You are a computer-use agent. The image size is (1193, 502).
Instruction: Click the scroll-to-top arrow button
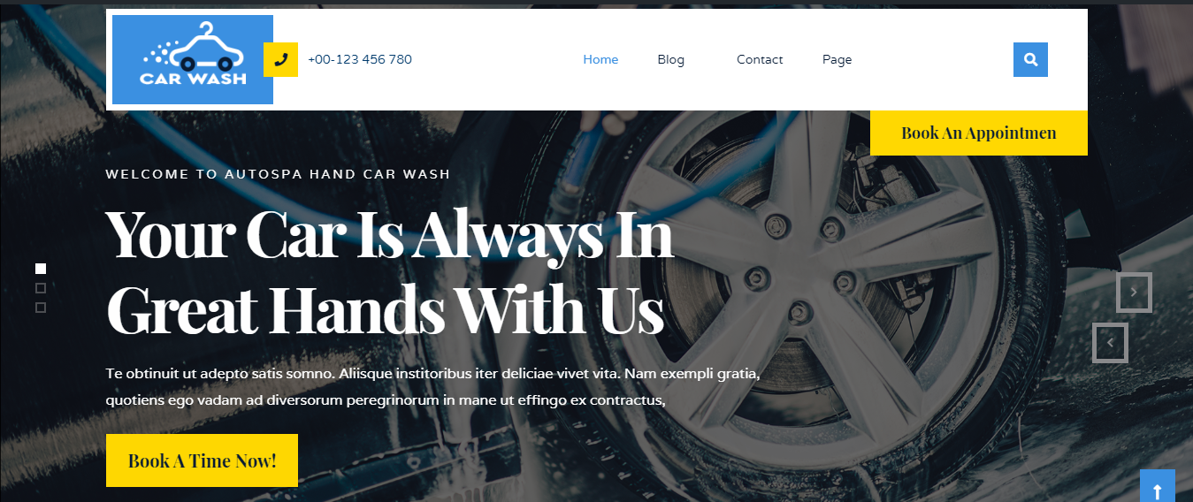click(1158, 486)
